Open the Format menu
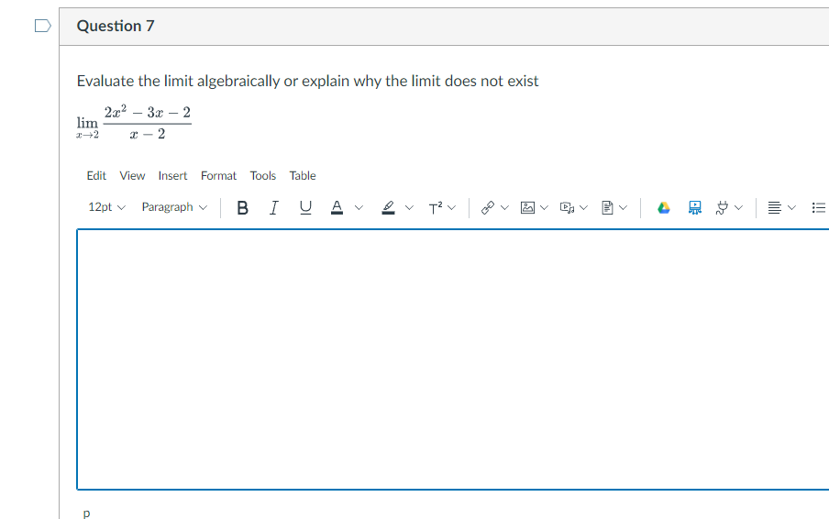 tap(218, 175)
